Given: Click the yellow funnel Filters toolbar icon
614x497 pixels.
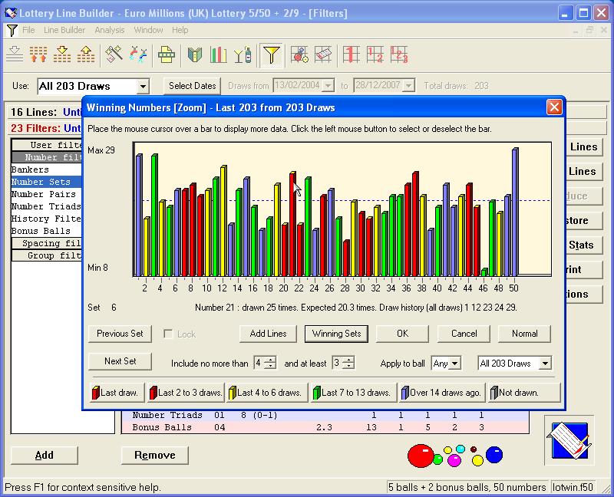Looking at the screenshot, I should tap(271, 54).
